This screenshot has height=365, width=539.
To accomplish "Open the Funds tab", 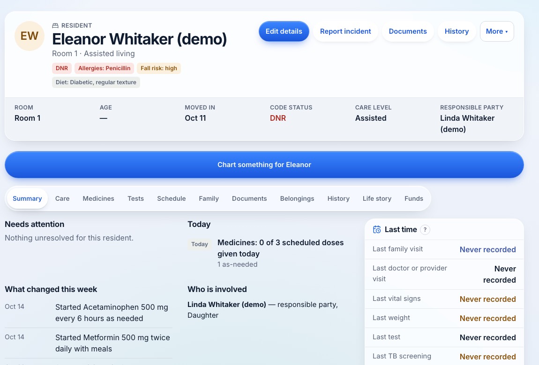I will pos(413,198).
